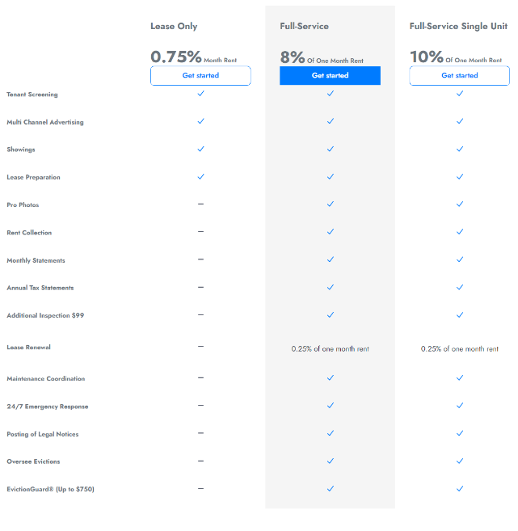The image size is (518, 531).
Task: Click Single Unit checkmark for 24/7 Emergency Response
Action: pyautogui.click(x=459, y=406)
